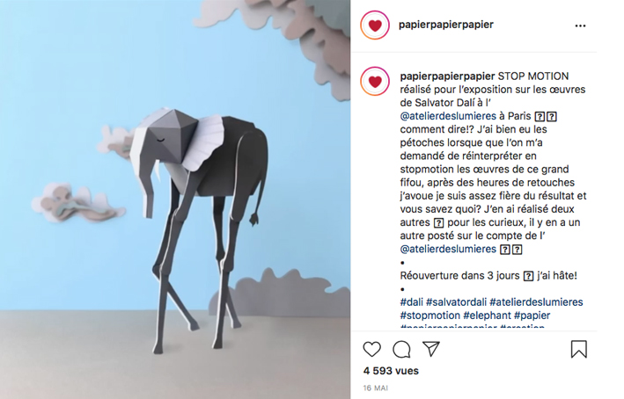624x399 pixels.
Task: Open papierpapierpapier username in the header
Action: point(445,25)
